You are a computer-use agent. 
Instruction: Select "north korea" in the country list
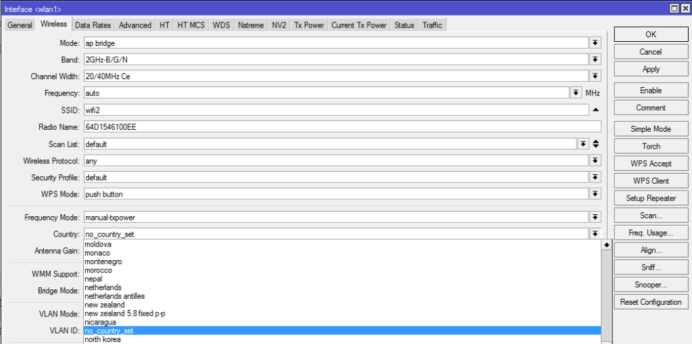click(103, 339)
